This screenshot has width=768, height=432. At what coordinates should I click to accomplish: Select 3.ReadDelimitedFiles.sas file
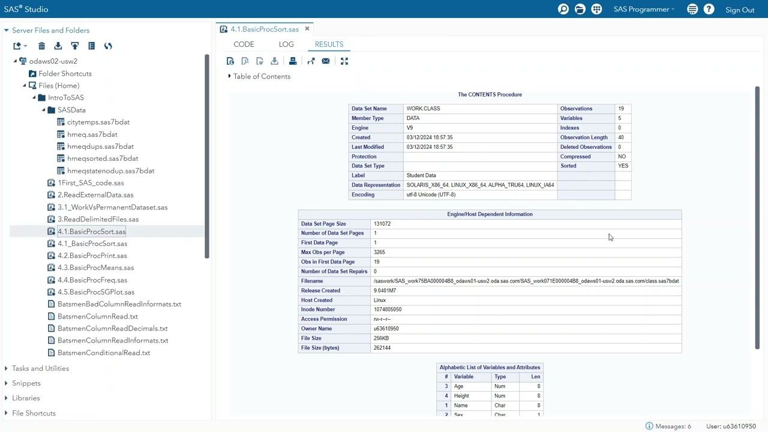[x=98, y=219]
